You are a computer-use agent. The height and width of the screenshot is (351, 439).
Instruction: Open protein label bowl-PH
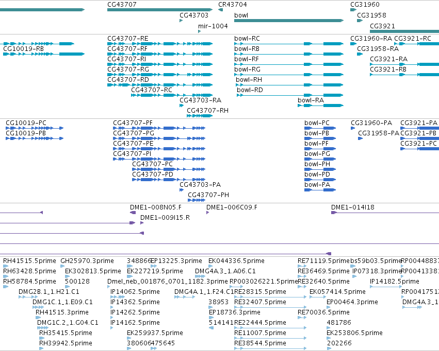click(x=317, y=164)
